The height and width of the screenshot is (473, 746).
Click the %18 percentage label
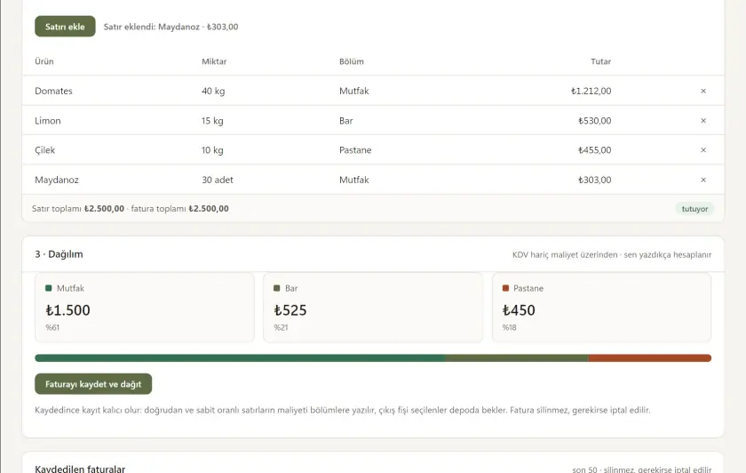coord(510,328)
